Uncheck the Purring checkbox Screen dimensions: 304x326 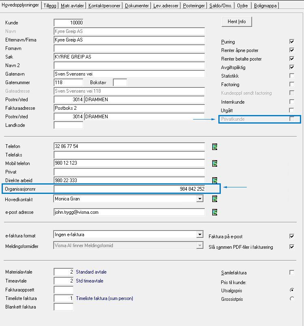point(291,42)
